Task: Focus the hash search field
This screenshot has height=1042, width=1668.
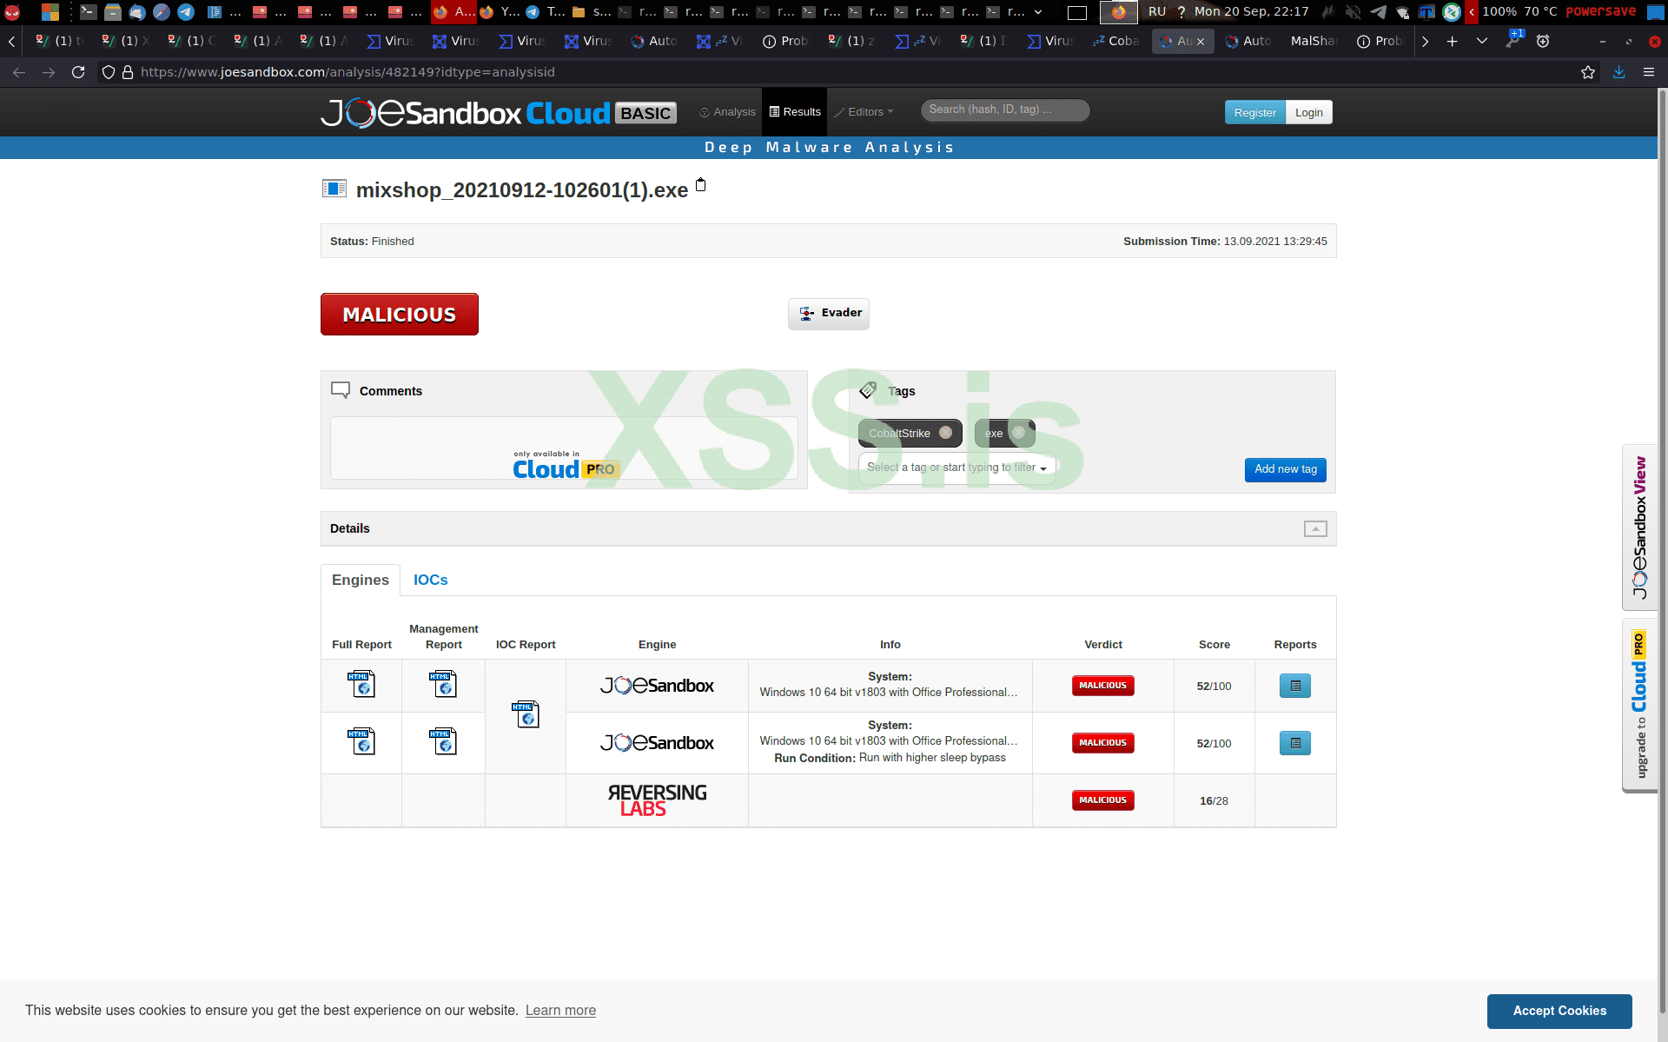Action: [x=1003, y=110]
